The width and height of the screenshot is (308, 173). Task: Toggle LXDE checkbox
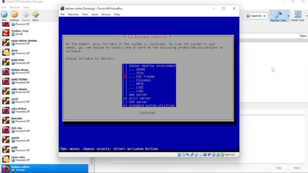click(x=125, y=87)
